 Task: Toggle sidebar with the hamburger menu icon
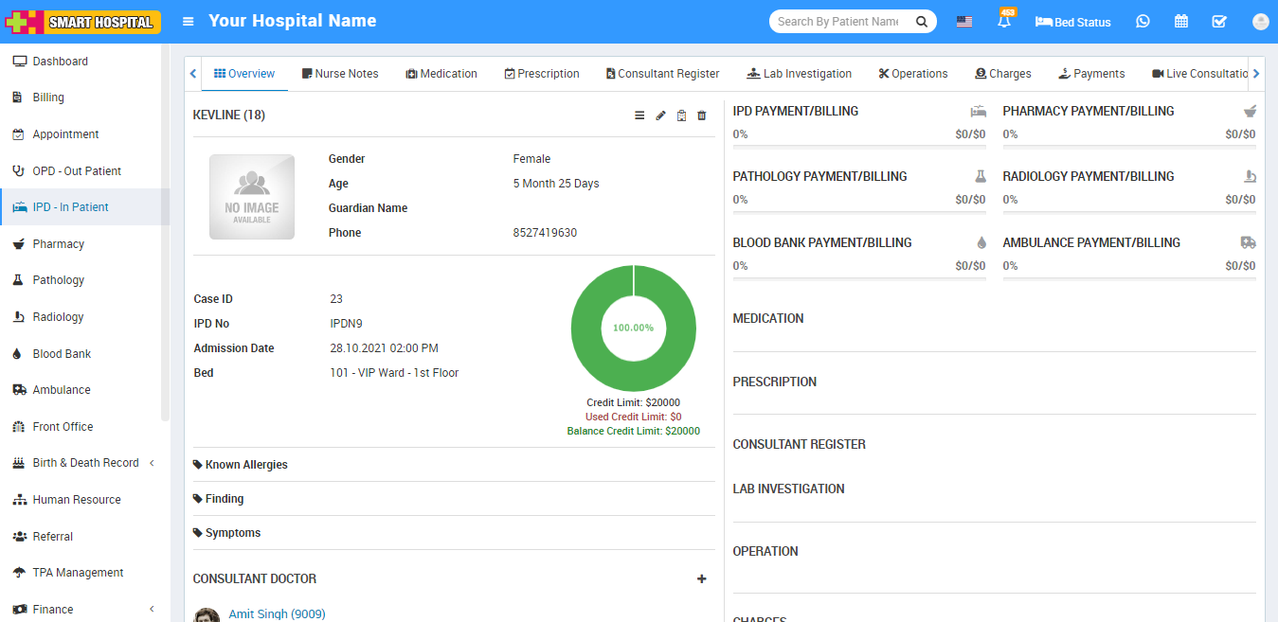click(189, 22)
